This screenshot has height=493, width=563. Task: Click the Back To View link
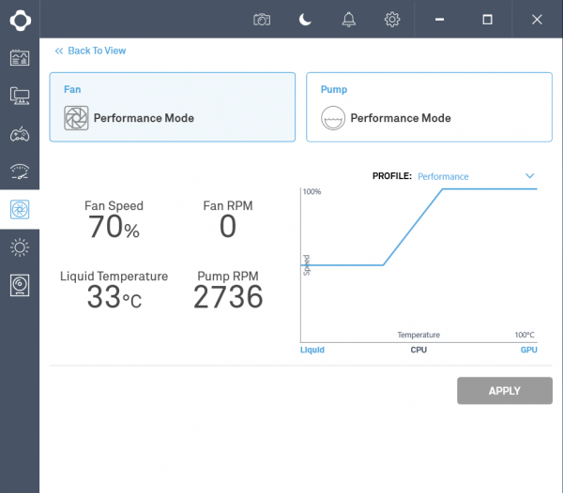pyautogui.click(x=90, y=51)
